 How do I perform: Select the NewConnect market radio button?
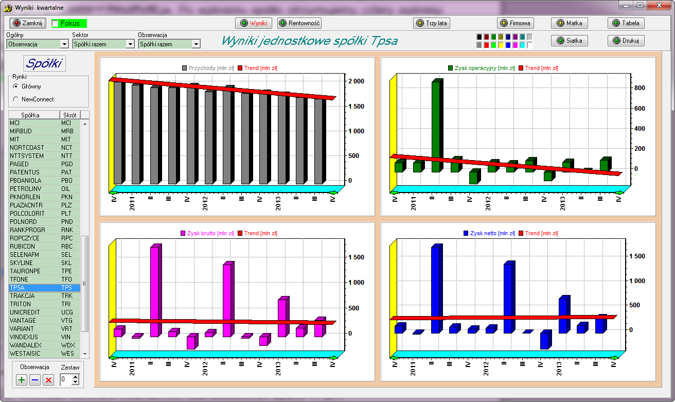pyautogui.click(x=16, y=99)
